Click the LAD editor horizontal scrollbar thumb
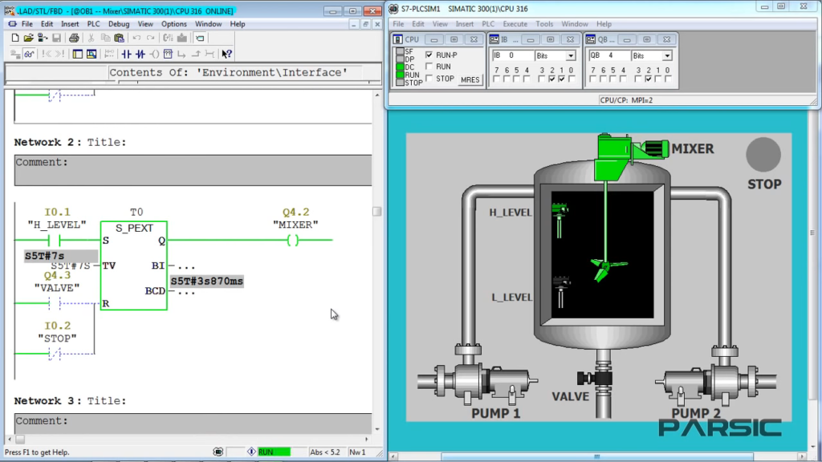 pos(20,440)
